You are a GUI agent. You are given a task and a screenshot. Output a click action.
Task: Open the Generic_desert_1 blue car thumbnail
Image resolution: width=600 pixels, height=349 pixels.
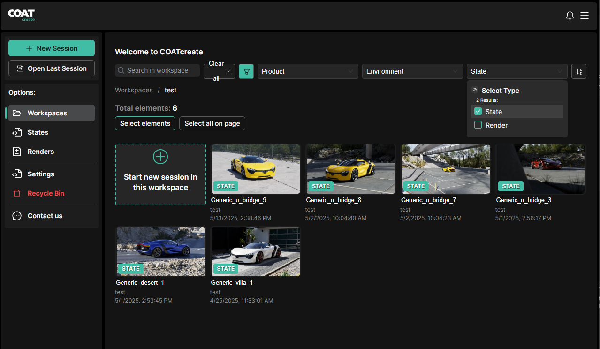(x=160, y=251)
